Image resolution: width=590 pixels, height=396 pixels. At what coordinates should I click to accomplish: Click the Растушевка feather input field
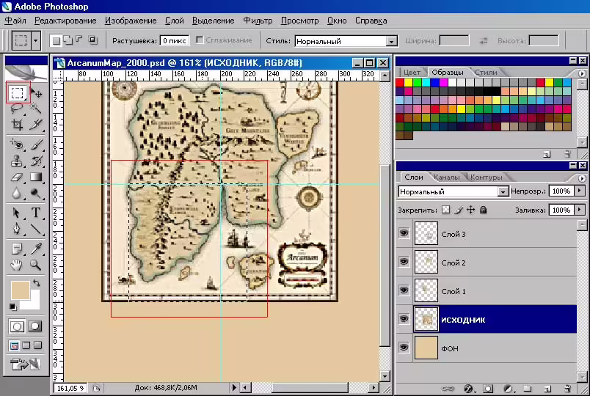(x=174, y=40)
